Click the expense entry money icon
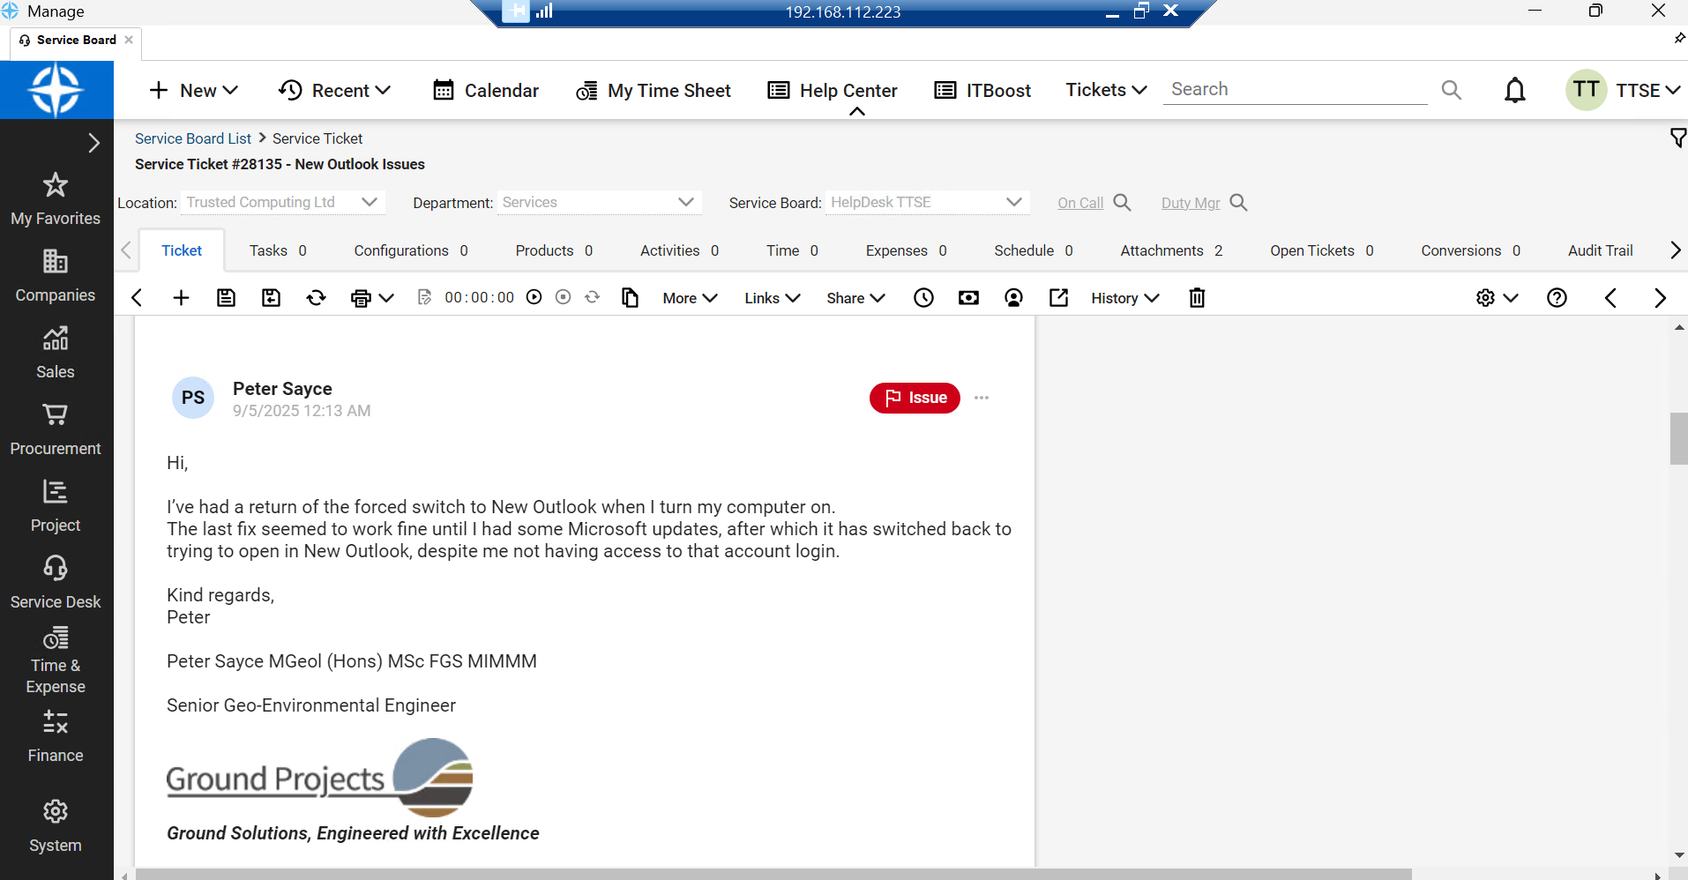 968,298
